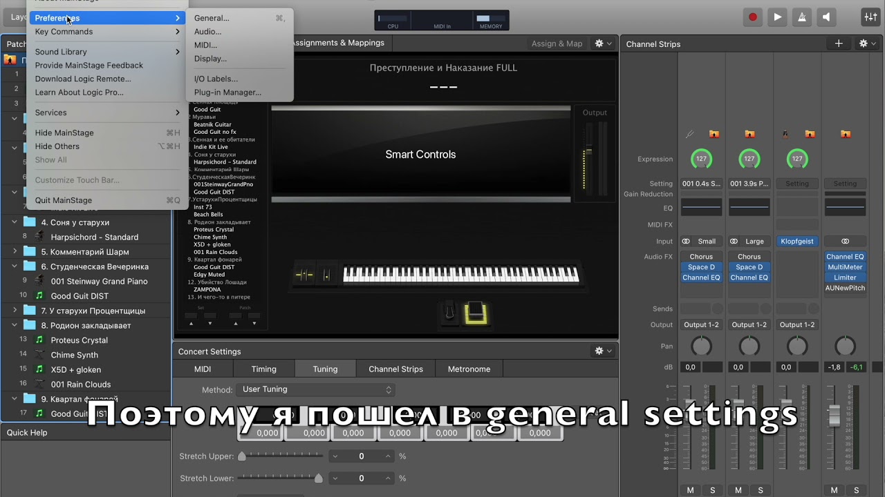Click the folder icon for 8. Родион закладывает
885x497 pixels.
tap(29, 325)
